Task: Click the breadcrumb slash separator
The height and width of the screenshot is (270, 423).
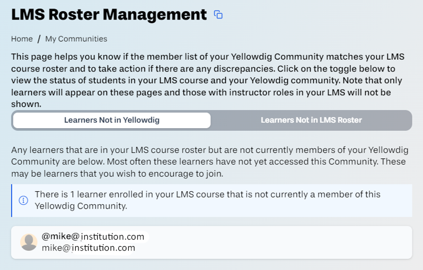Action: point(39,39)
